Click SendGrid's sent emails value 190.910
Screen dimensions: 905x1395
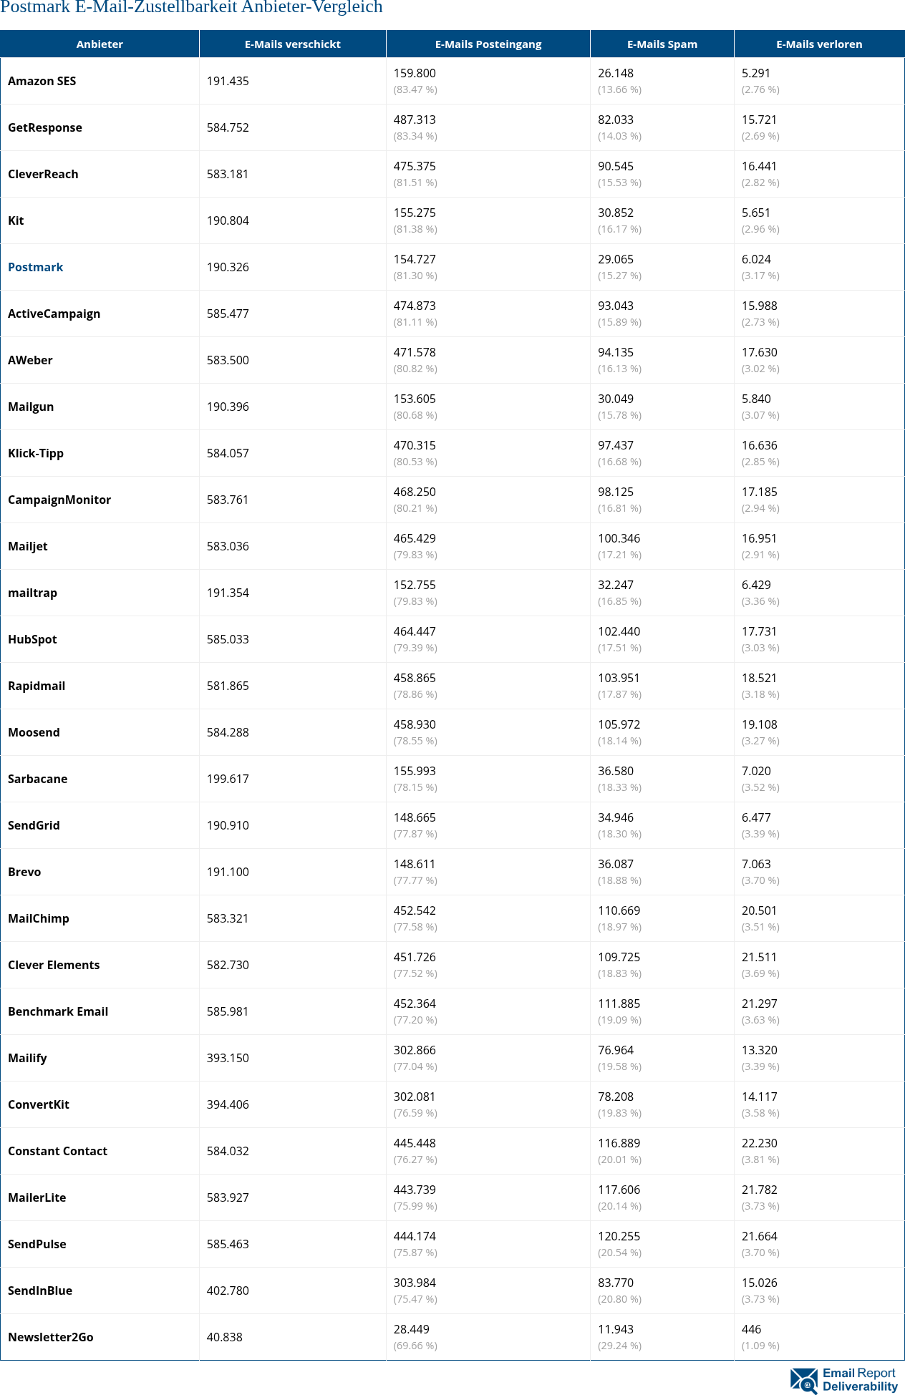point(228,825)
